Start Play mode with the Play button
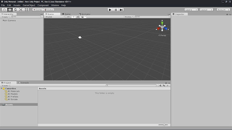The height and width of the screenshot is (130, 232). click(x=110, y=10)
